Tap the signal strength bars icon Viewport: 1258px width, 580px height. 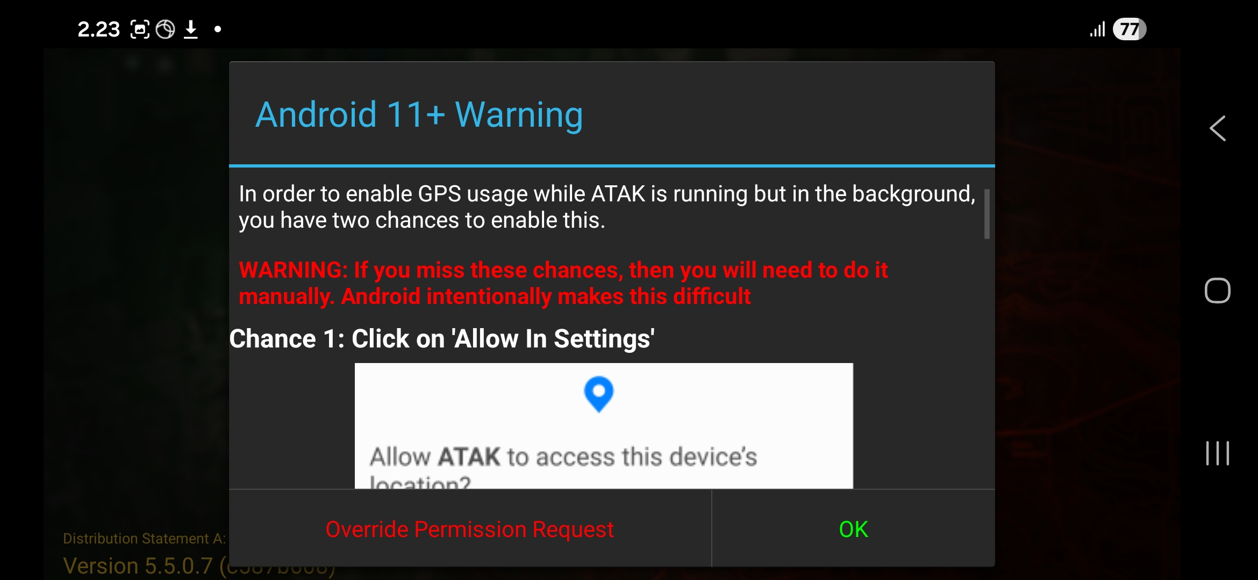pyautogui.click(x=1097, y=29)
